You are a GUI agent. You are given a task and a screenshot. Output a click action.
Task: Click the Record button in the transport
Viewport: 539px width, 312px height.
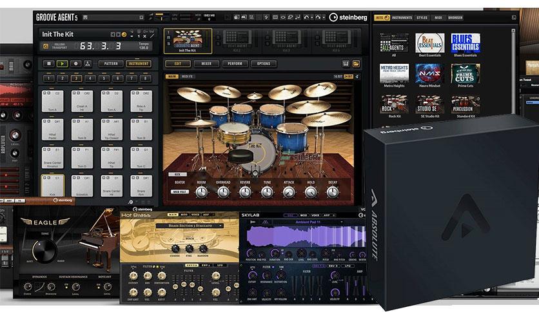click(x=75, y=64)
